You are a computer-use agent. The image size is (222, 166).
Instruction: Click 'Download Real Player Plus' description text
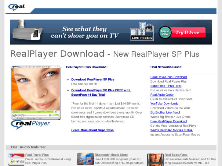pyautogui.click(x=169, y=81)
